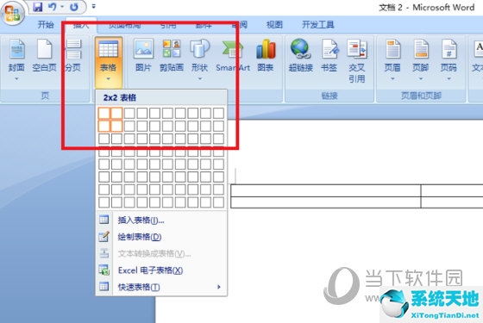Click the Draw Table pencil icon
Viewport: 483px width, 323px height.
(x=103, y=236)
